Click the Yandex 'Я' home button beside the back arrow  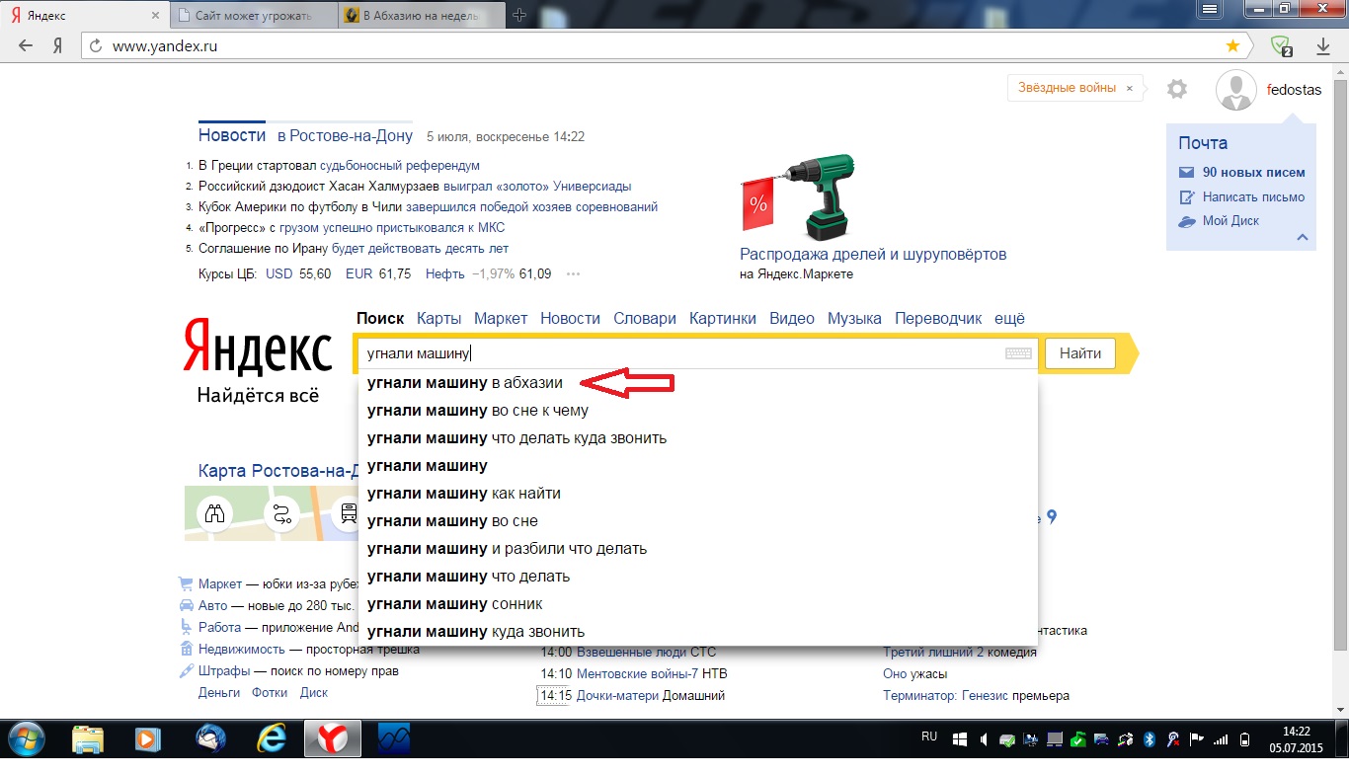tap(57, 45)
